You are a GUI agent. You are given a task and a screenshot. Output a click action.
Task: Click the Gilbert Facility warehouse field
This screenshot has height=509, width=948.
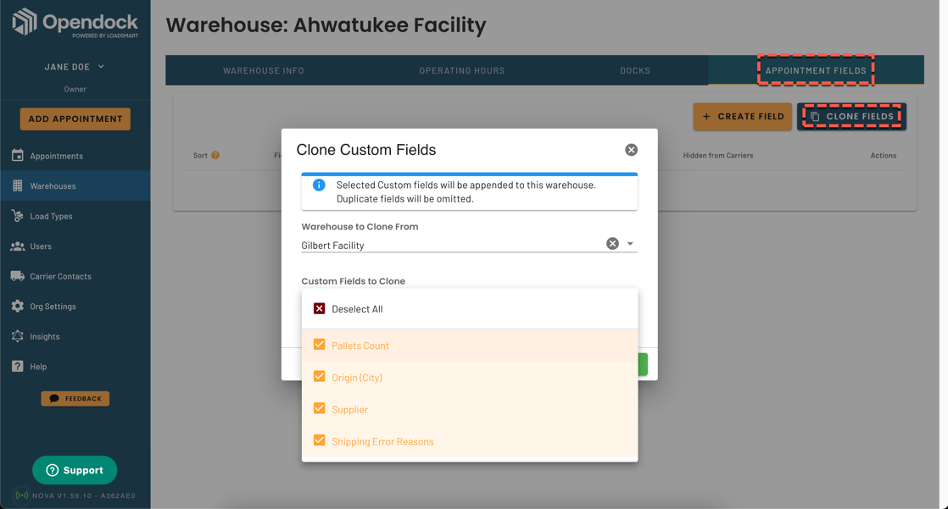point(469,245)
